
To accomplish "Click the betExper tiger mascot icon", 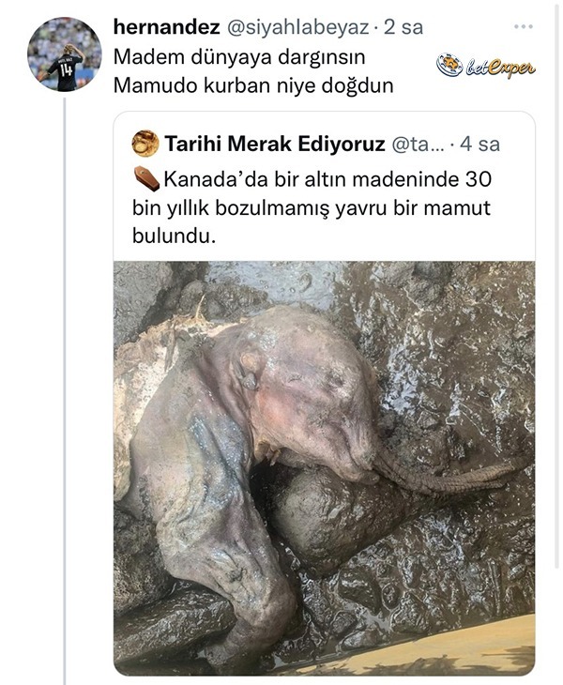I will coord(449,66).
